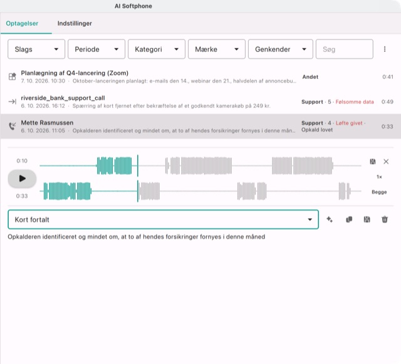The width and height of the screenshot is (401, 364).
Task: Expand the Periode filter dropdown
Action: coord(96,49)
